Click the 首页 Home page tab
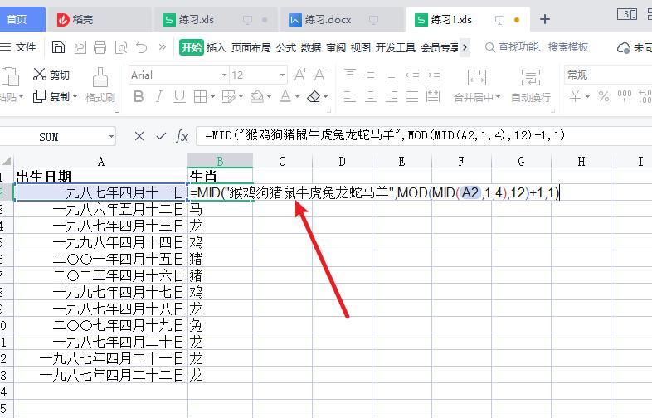 point(21,19)
